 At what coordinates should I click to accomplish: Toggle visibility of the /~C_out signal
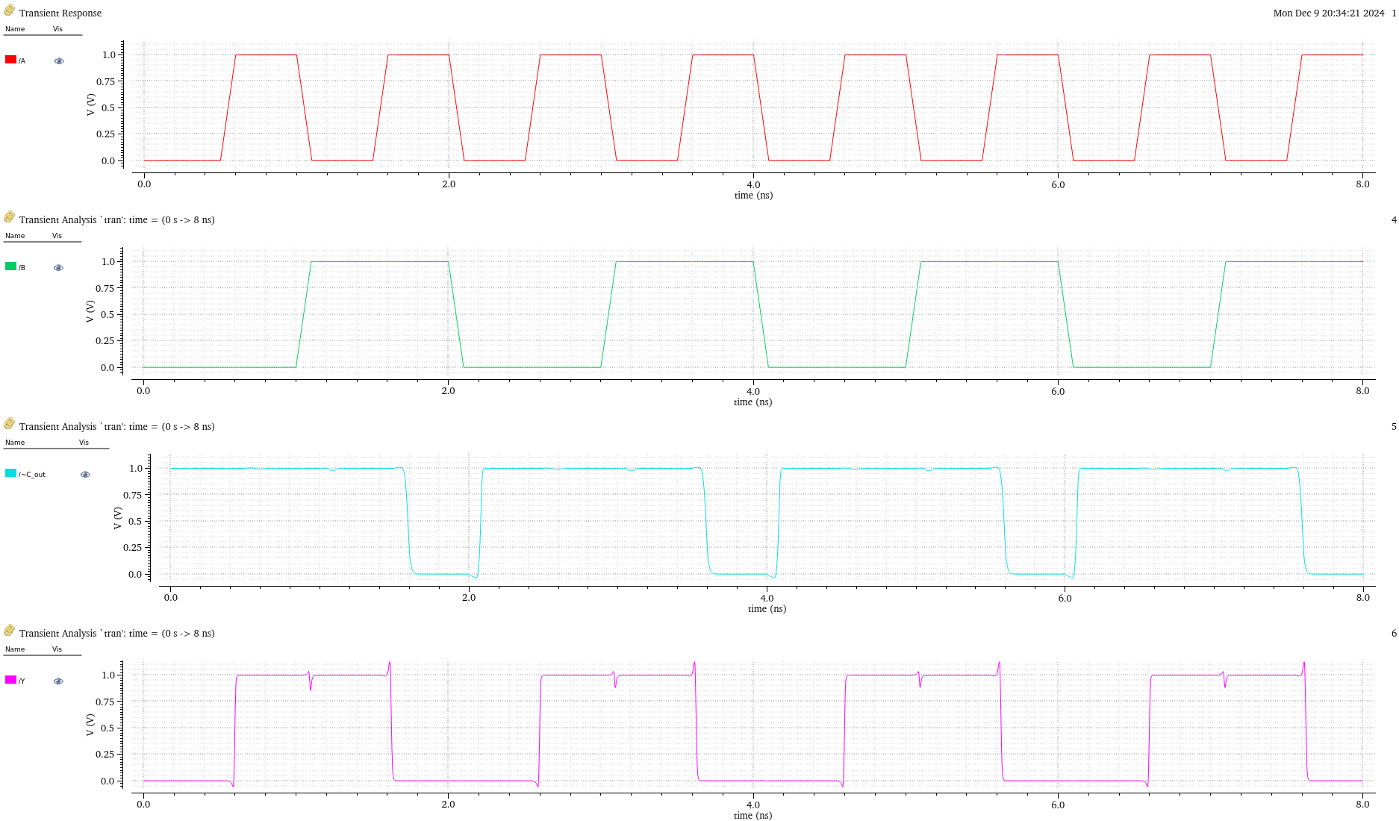(85, 475)
